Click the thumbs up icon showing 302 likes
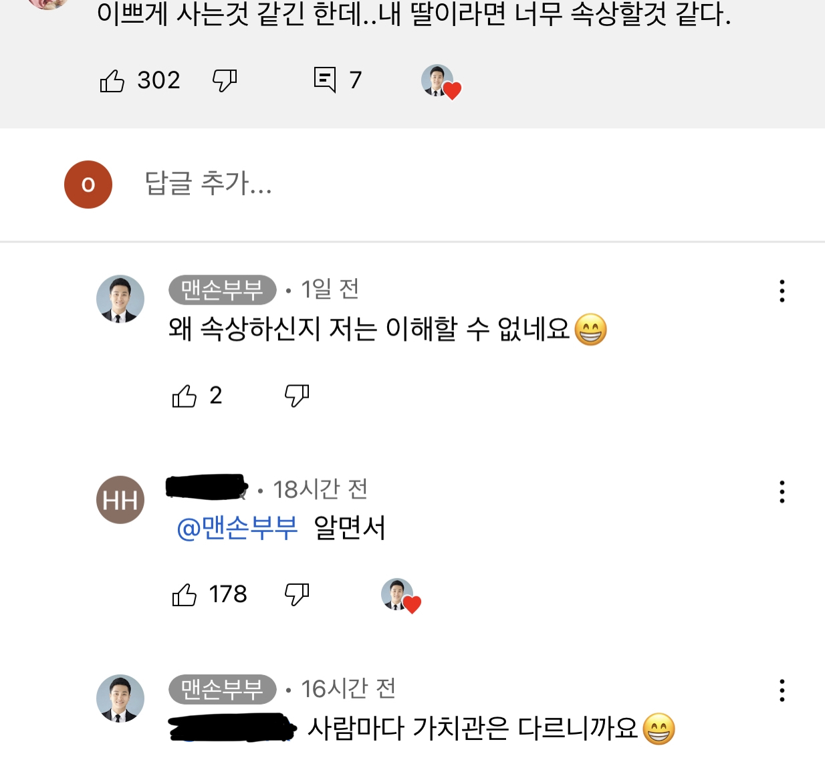 pyautogui.click(x=113, y=80)
